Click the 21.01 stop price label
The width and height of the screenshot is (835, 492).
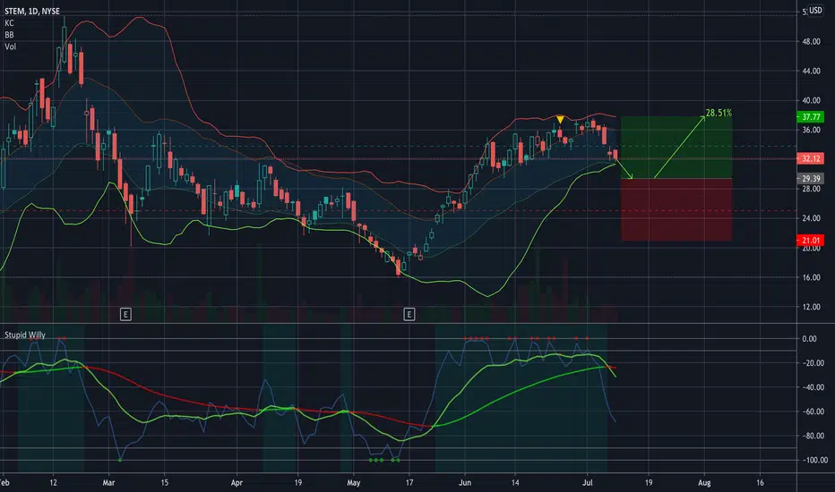(x=811, y=241)
